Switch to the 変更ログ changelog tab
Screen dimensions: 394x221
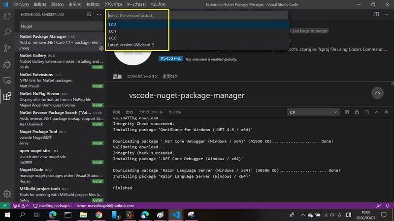tap(170, 77)
